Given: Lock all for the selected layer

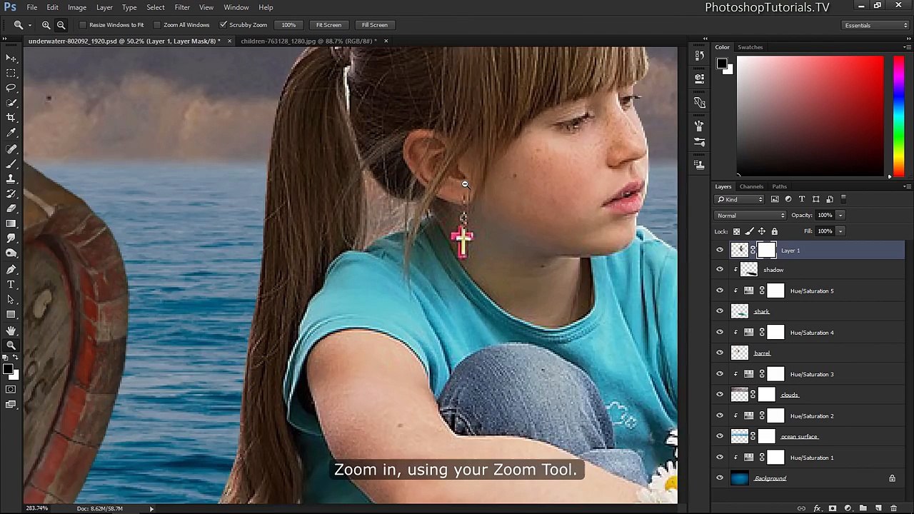Looking at the screenshot, I should [x=774, y=231].
